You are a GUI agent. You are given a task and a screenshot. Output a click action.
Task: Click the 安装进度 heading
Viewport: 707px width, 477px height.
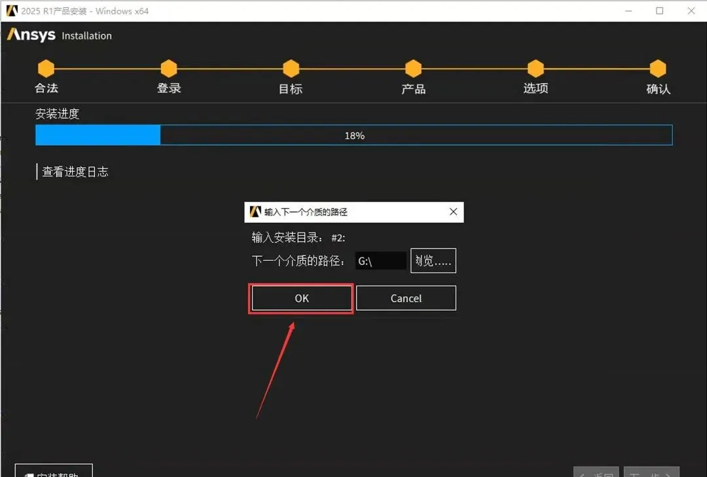click(x=57, y=114)
